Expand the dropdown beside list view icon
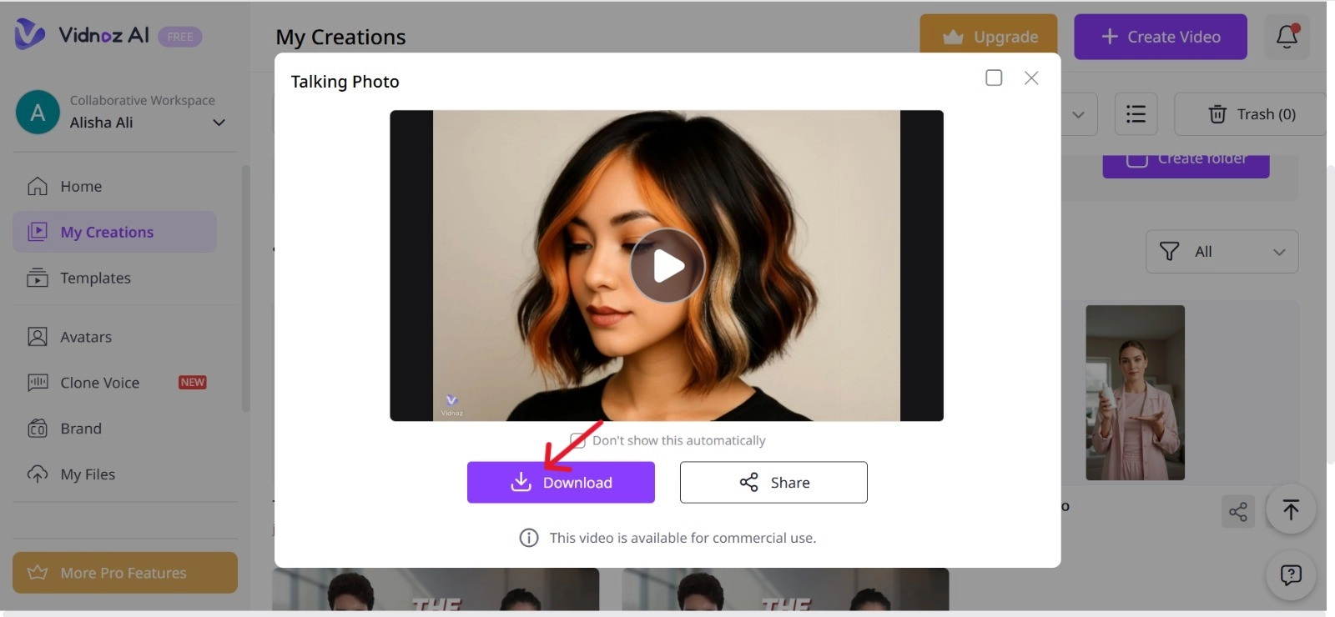The height and width of the screenshot is (617, 1335). (1078, 114)
